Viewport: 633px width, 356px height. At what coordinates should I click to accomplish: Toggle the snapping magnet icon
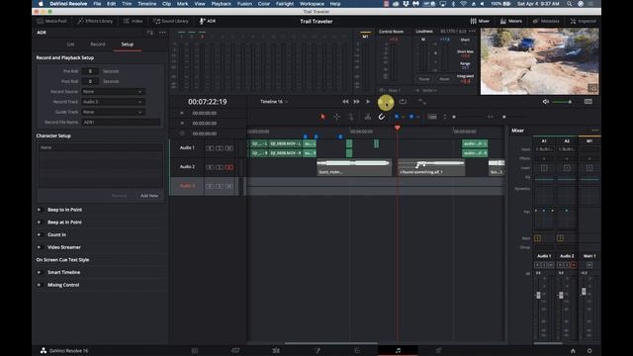381,117
